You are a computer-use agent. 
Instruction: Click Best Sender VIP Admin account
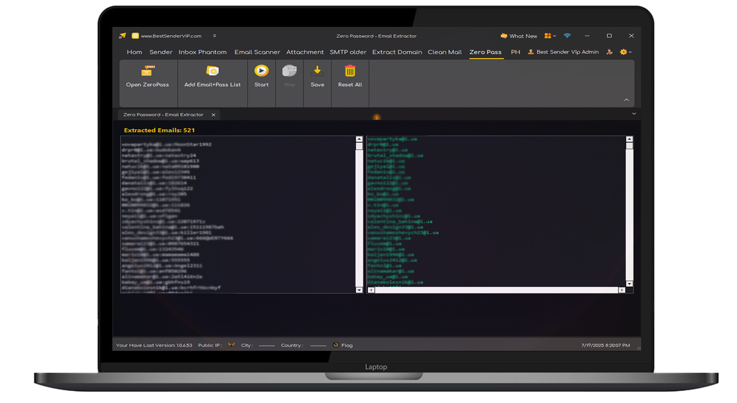tap(563, 52)
